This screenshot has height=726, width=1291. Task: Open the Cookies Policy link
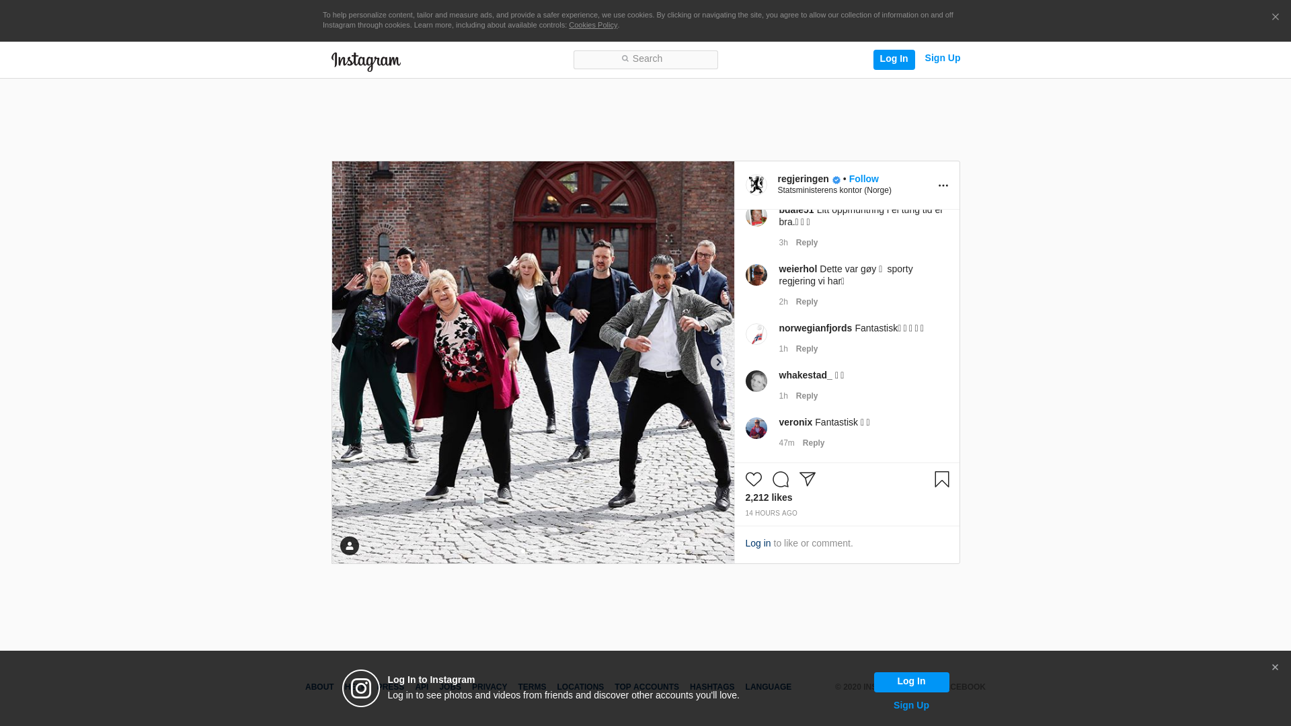592,25
